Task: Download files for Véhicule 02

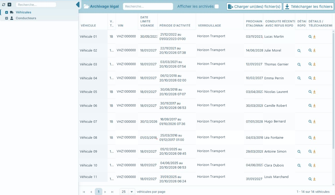Action: tap(314, 51)
